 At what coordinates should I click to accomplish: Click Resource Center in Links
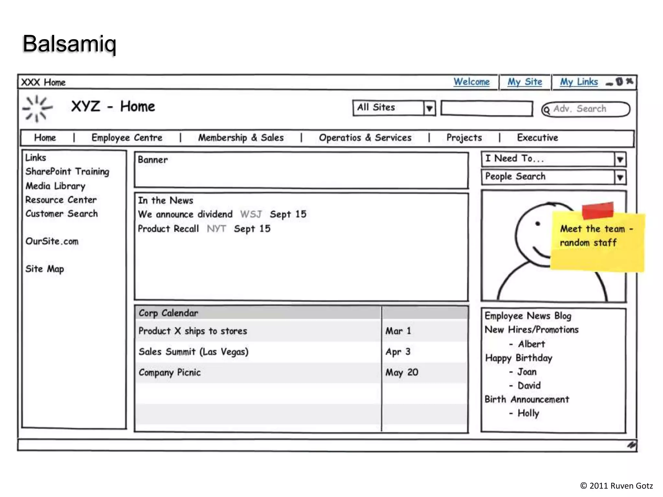point(61,200)
